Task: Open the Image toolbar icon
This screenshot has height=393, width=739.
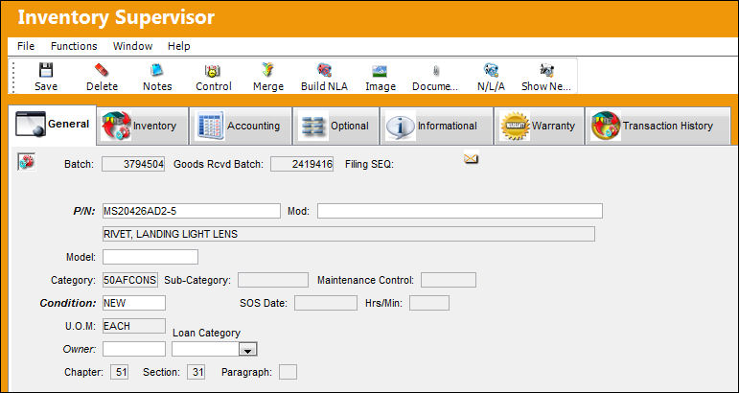Action: [380, 71]
